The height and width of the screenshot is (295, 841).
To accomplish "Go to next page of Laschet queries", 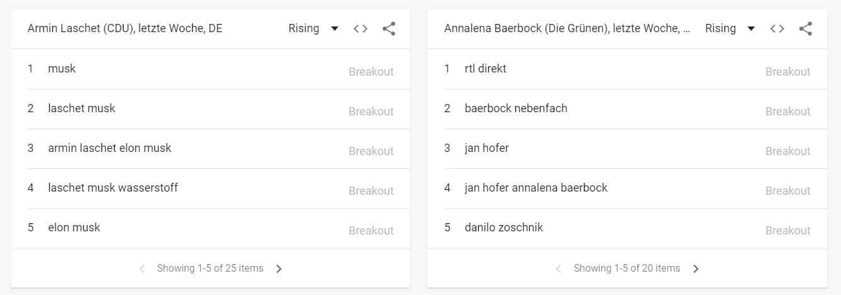I will point(279,269).
